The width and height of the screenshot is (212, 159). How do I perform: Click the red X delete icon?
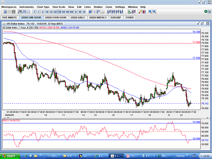pos(144,12)
